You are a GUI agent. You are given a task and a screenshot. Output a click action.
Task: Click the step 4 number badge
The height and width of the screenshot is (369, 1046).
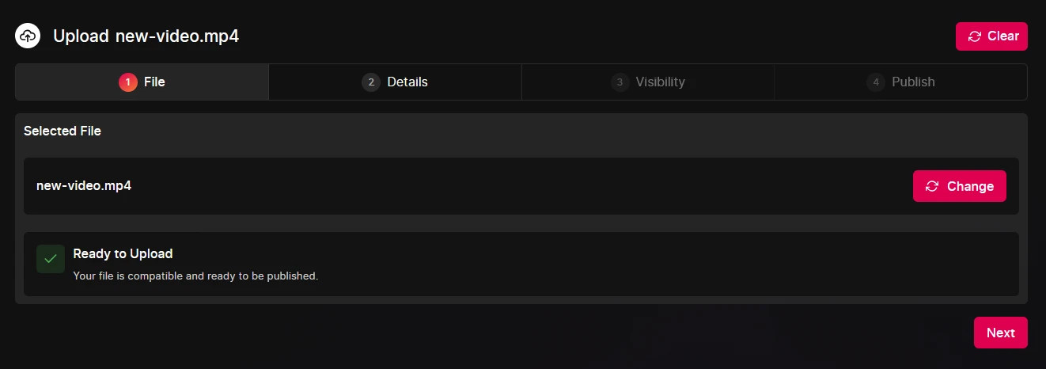[x=876, y=82]
